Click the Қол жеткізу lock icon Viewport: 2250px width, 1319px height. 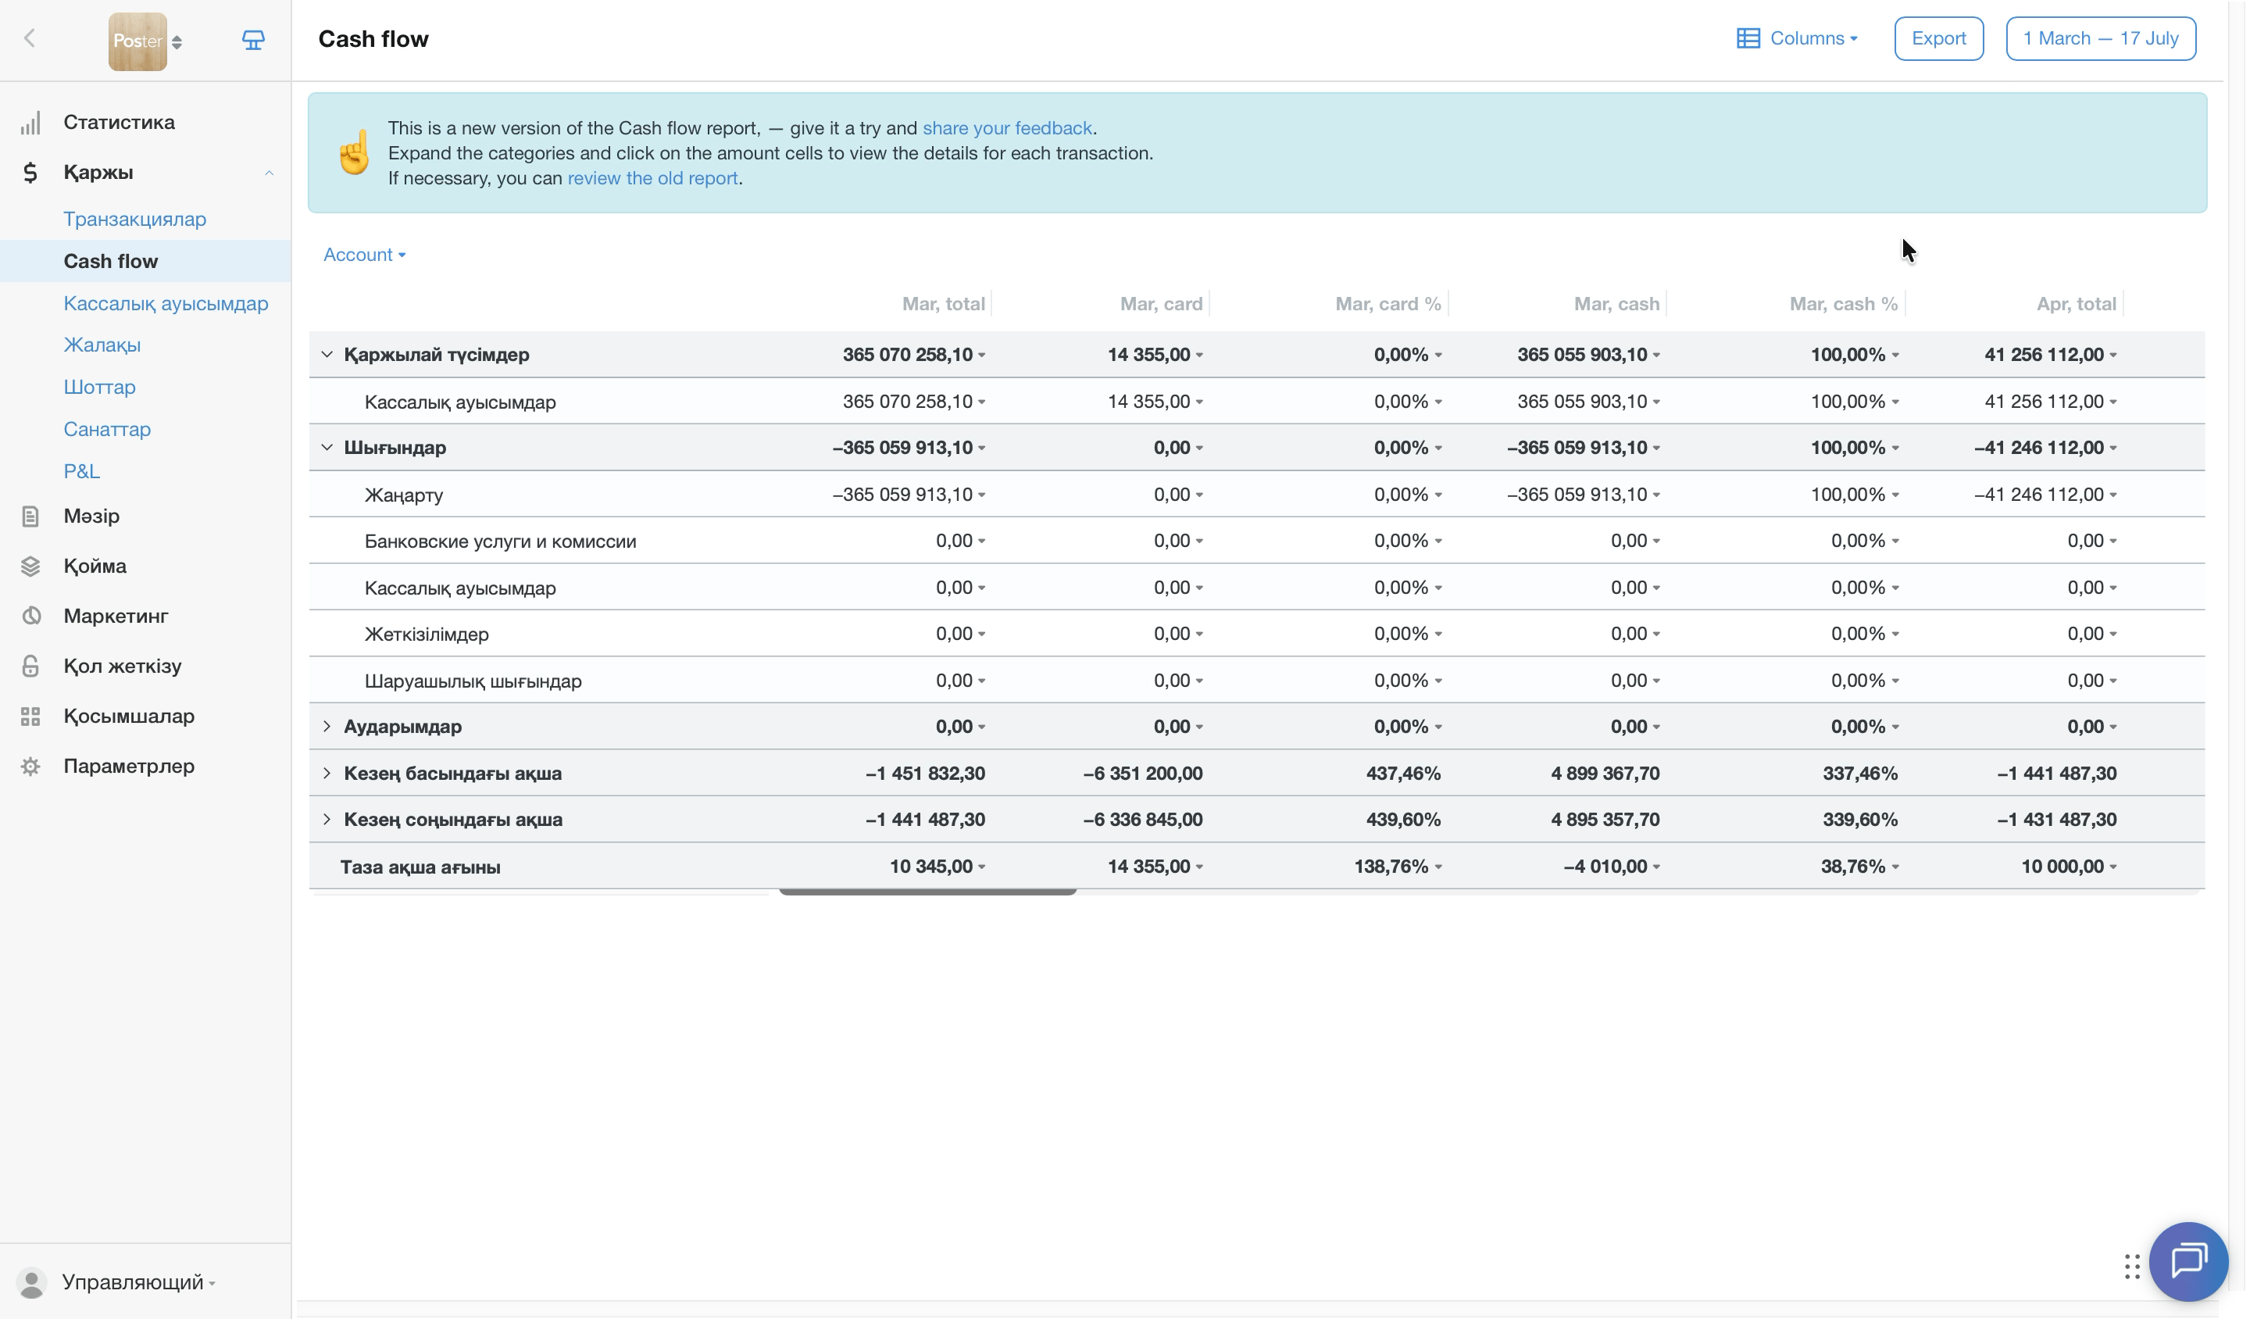click(x=30, y=667)
